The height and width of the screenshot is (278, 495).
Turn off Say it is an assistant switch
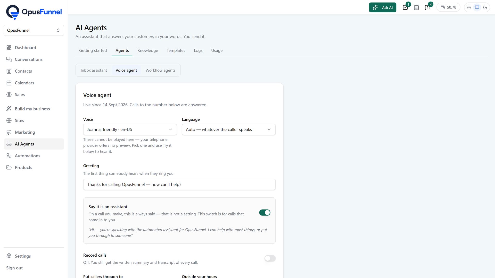coord(265,213)
